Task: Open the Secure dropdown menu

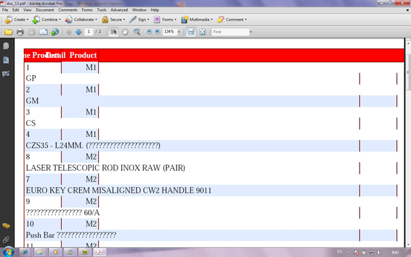Action: click(x=113, y=19)
